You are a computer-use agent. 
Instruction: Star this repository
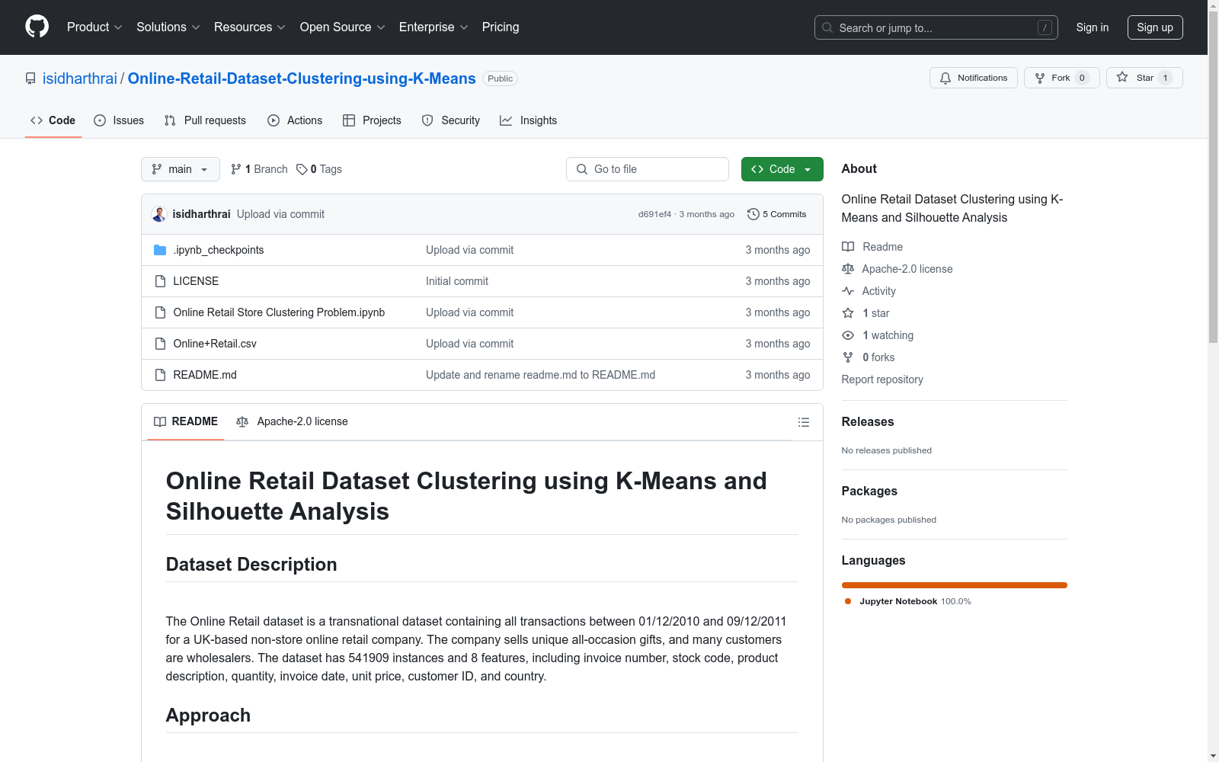tap(1144, 78)
